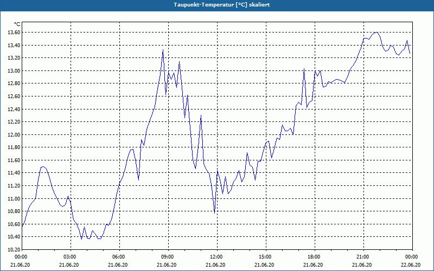Click the 13,40 y-axis label
The image size is (434, 271).
[x=14, y=45]
